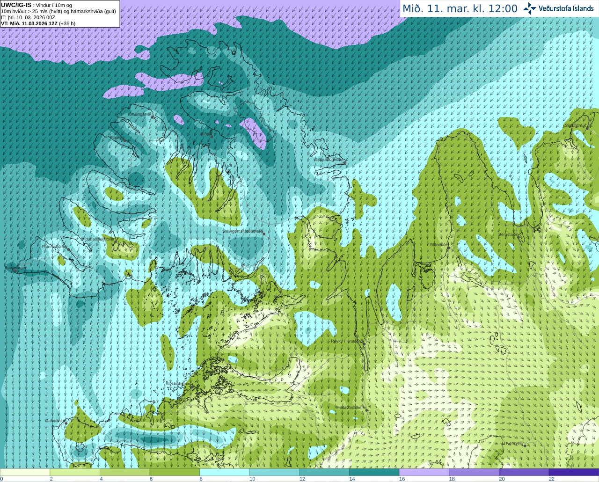Click the 12-14 m/s legend swatch
The image size is (599, 482).
(324, 472)
